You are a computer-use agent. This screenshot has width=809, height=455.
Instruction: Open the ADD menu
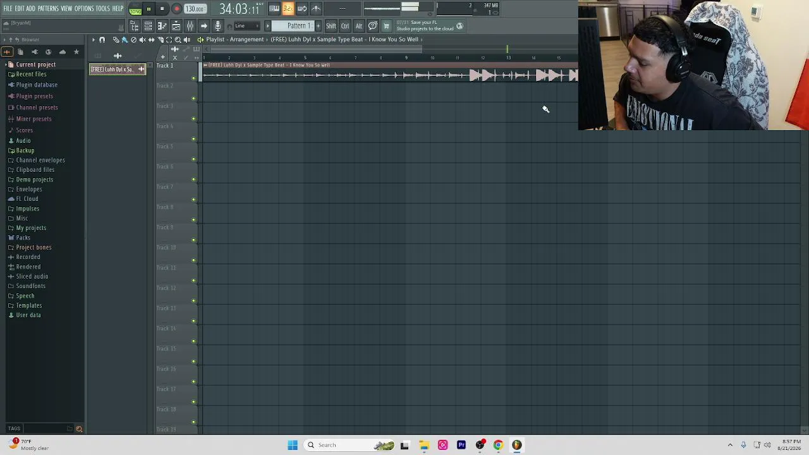pos(30,8)
